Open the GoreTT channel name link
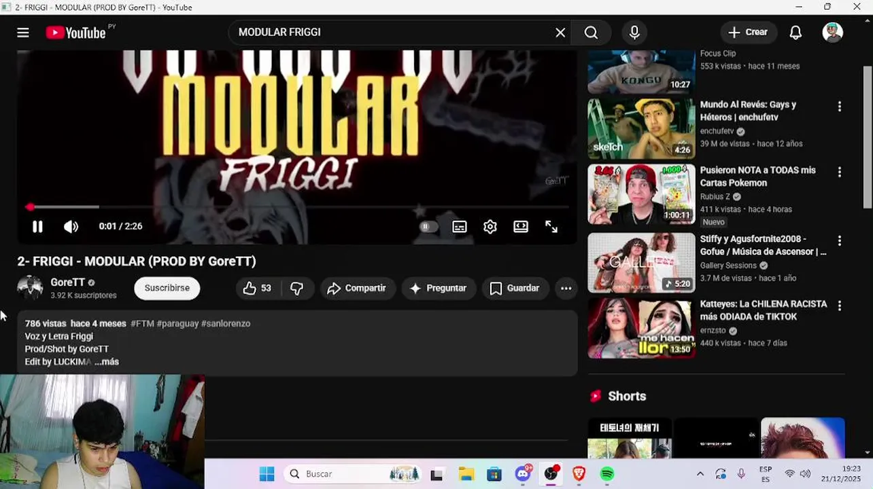The width and height of the screenshot is (873, 489). (67, 283)
